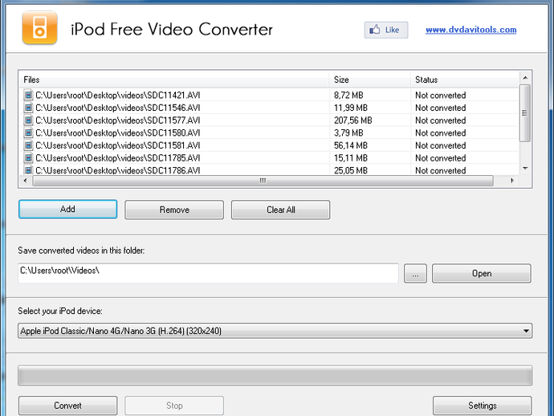Viewport: 554px width, 416px height.
Task: Select the SDC11786.AVI file path
Action: [118, 170]
